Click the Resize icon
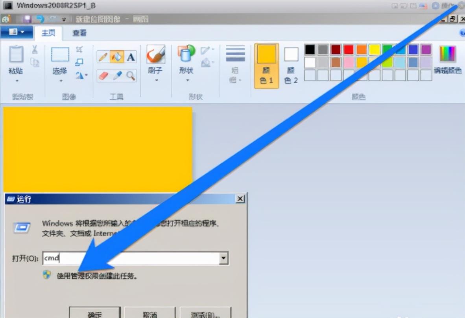 [79, 62]
